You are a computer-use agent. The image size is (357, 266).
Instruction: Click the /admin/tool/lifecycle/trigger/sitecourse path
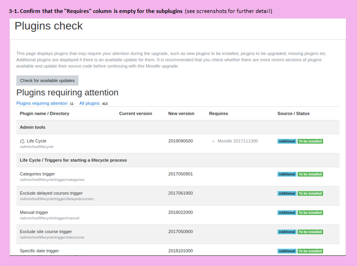(52, 237)
